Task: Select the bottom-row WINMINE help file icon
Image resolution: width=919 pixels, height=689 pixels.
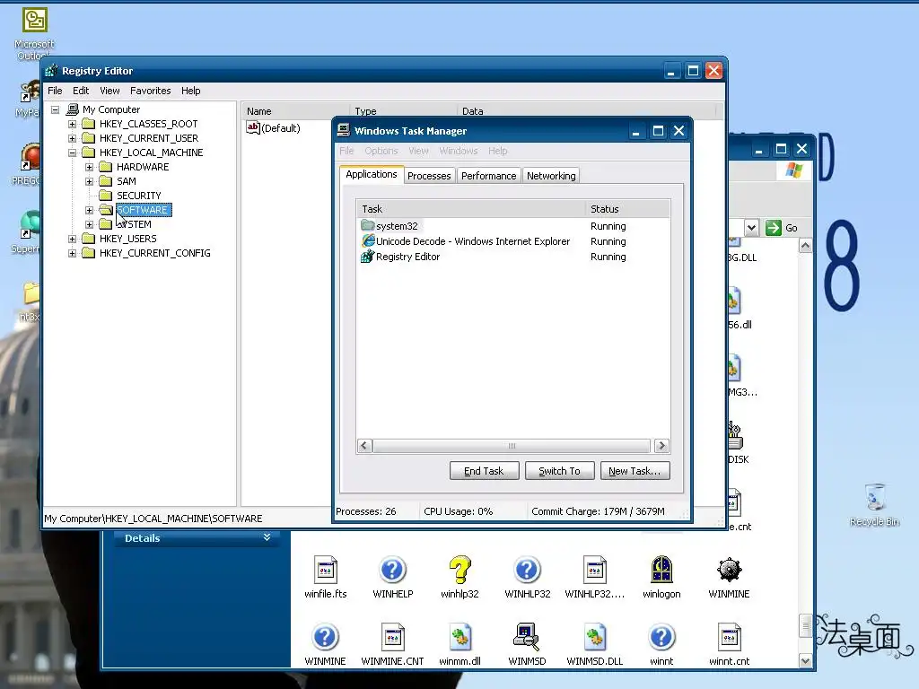Action: [x=325, y=637]
